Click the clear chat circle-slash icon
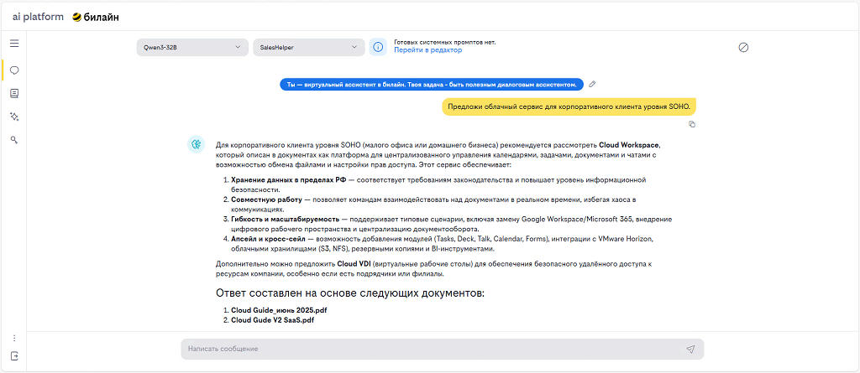Image resolution: width=860 pixels, height=373 pixels. pyautogui.click(x=743, y=47)
